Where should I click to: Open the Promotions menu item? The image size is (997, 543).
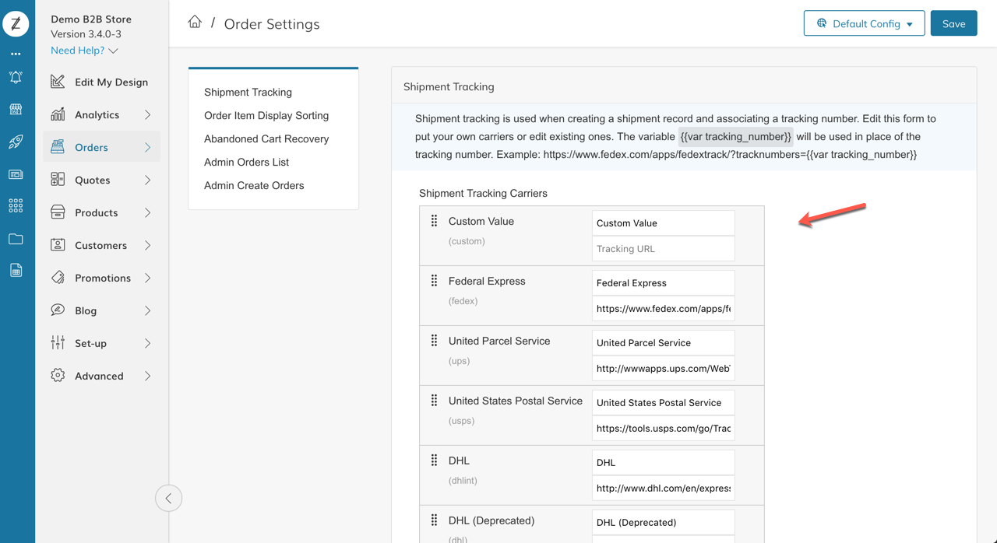point(103,278)
